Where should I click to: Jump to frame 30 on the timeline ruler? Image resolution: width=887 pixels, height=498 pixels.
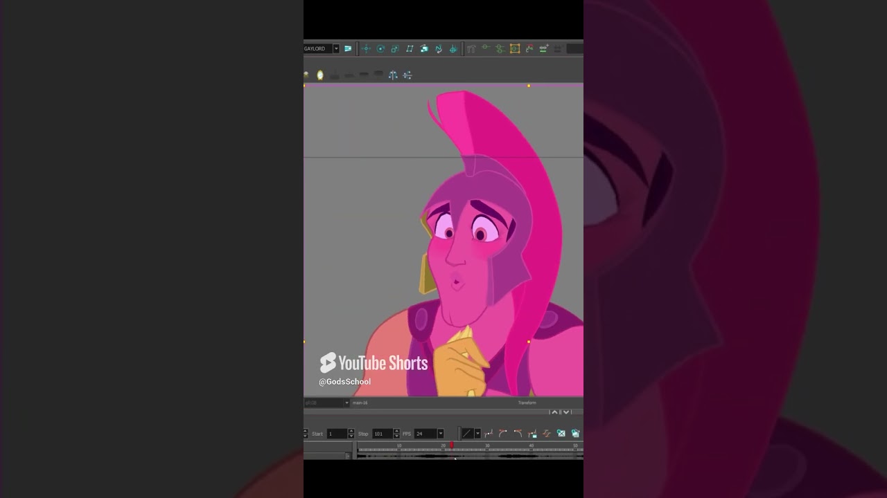[x=487, y=445]
